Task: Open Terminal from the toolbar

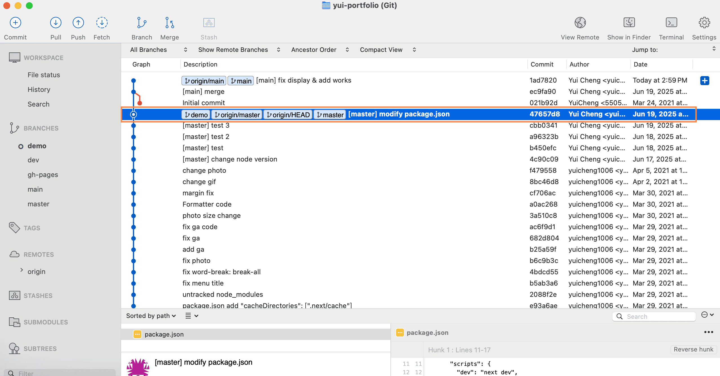Action: (671, 23)
